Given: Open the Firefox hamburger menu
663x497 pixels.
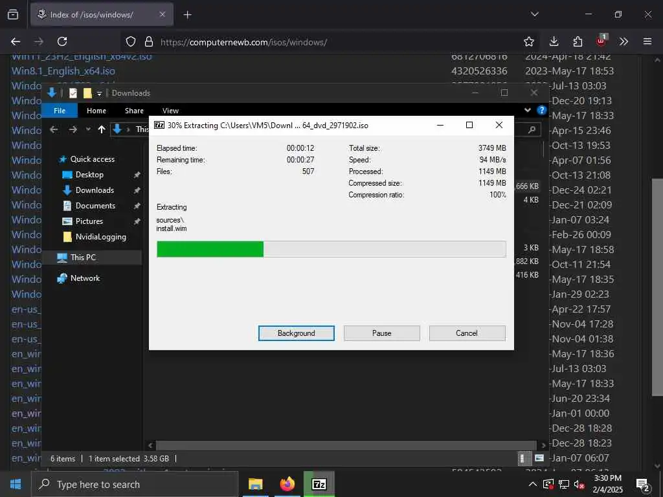Looking at the screenshot, I should tap(647, 41).
